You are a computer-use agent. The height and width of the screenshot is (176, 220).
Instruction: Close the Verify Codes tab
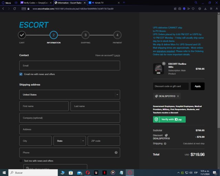[x=51, y=3]
